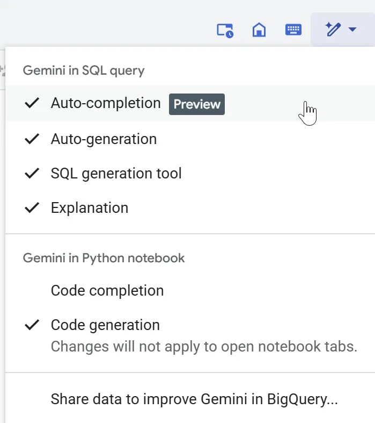The image size is (375, 423).
Task: Toggle the Auto-completion option
Action: (x=106, y=103)
